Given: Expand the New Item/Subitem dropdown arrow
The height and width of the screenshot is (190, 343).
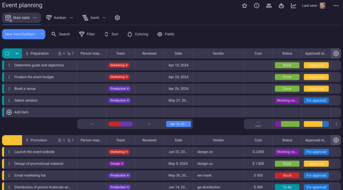Looking at the screenshot, I should (x=42, y=34).
